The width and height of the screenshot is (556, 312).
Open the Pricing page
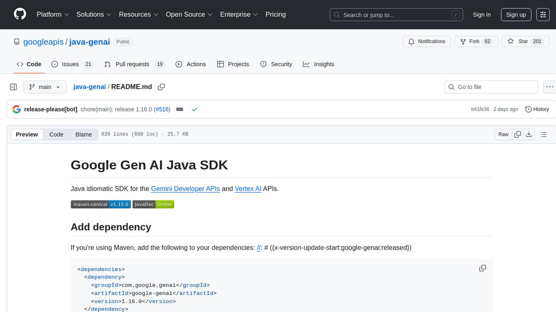pos(276,14)
